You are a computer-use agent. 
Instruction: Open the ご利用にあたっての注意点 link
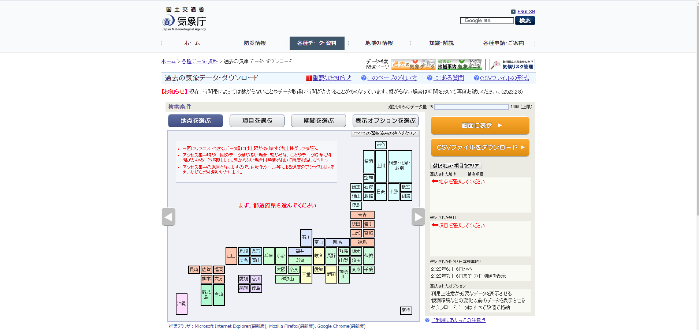pyautogui.click(x=458, y=320)
